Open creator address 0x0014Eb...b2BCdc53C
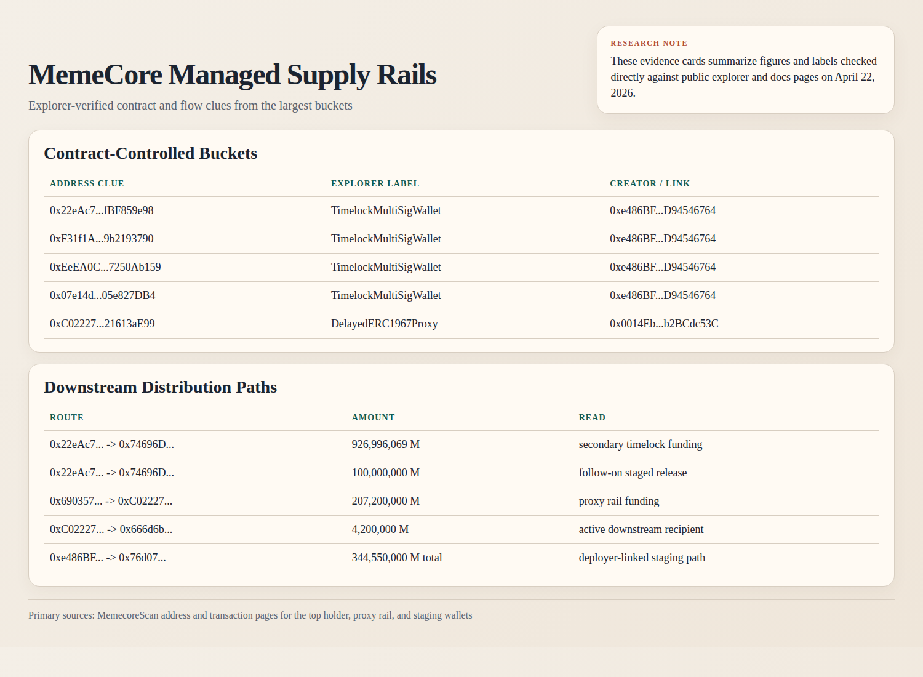 coord(664,324)
